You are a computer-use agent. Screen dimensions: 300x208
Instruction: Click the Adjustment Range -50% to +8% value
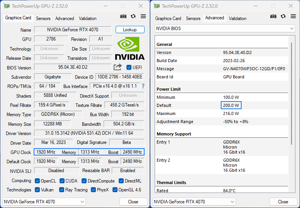pyautogui.click(x=235, y=122)
